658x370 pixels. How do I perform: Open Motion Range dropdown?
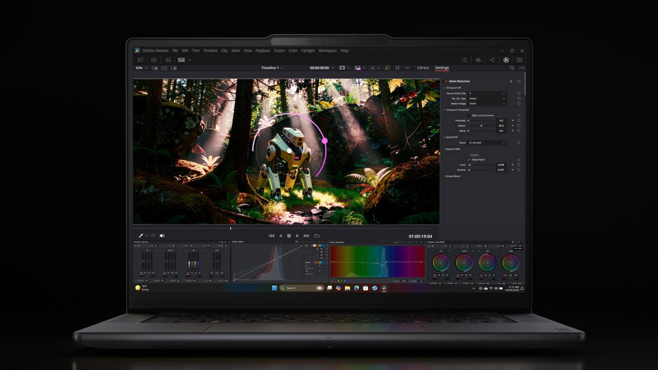pos(487,104)
